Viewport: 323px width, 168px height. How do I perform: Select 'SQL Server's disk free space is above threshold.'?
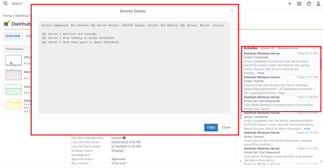(81, 42)
